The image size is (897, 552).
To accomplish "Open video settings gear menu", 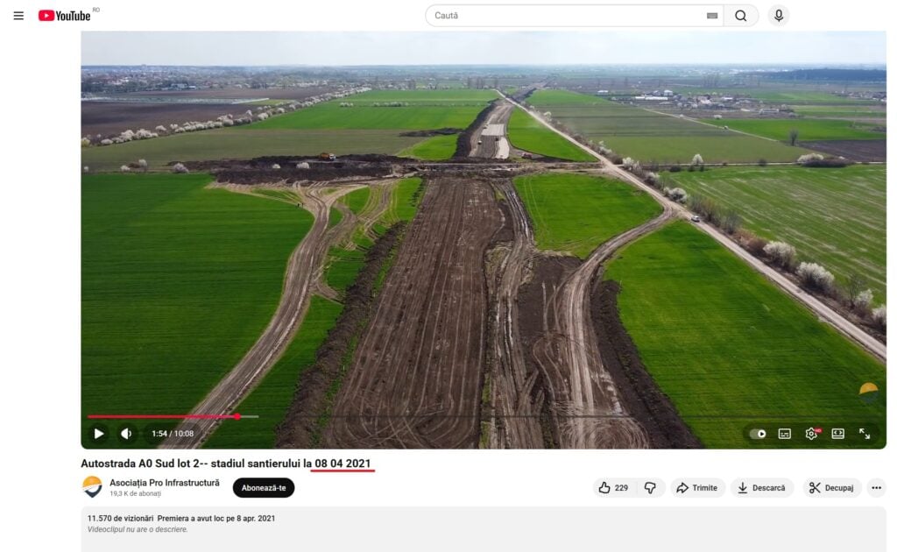I will (811, 434).
